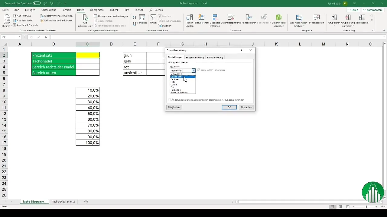Check Änderungen auf alle Zellen anwenden
Viewport: 387px width, 217px height.
[x=169, y=100]
